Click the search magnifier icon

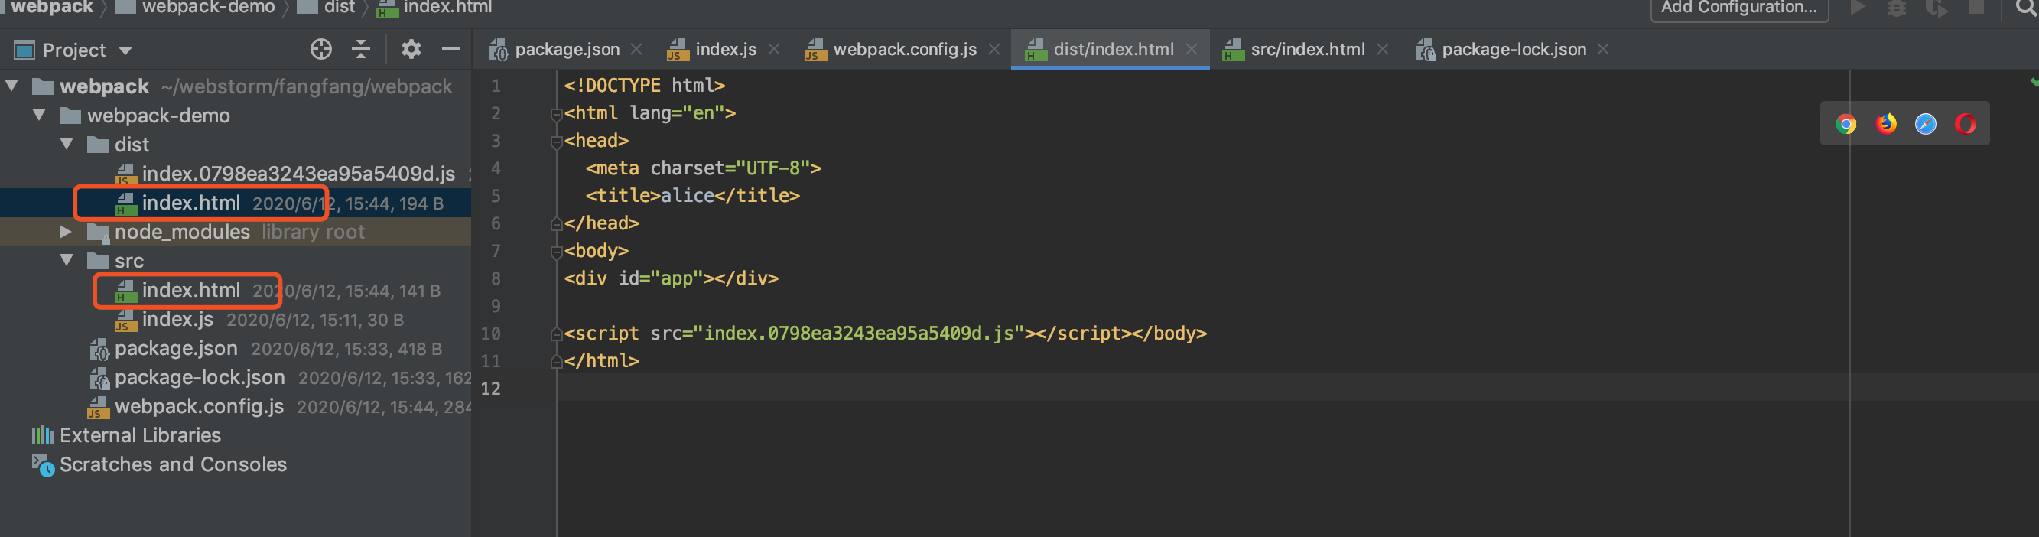pyautogui.click(x=2026, y=8)
